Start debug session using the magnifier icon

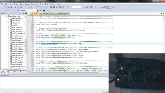click(92, 7)
